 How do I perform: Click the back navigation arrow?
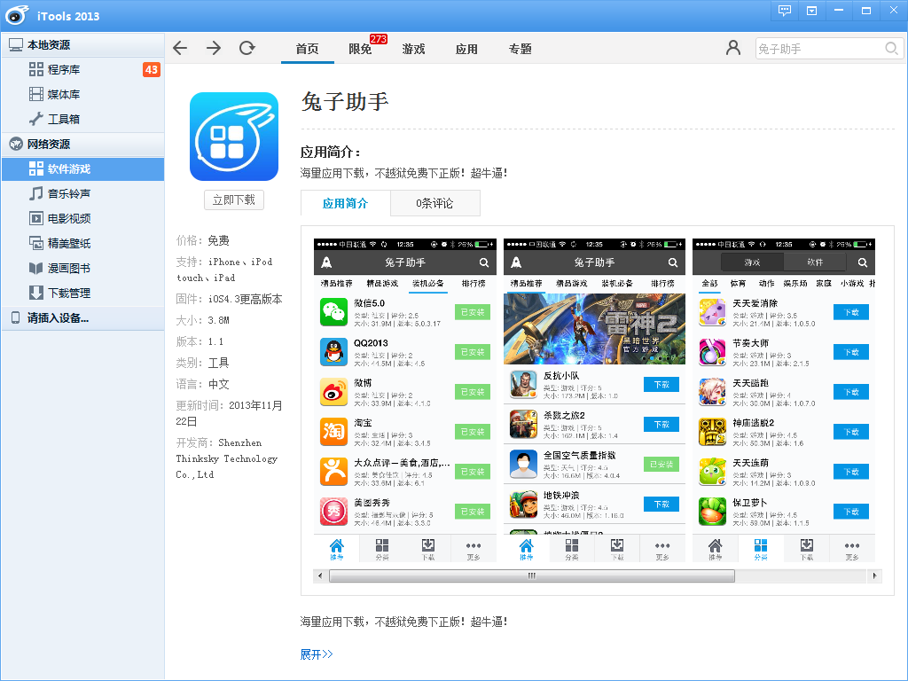click(180, 49)
